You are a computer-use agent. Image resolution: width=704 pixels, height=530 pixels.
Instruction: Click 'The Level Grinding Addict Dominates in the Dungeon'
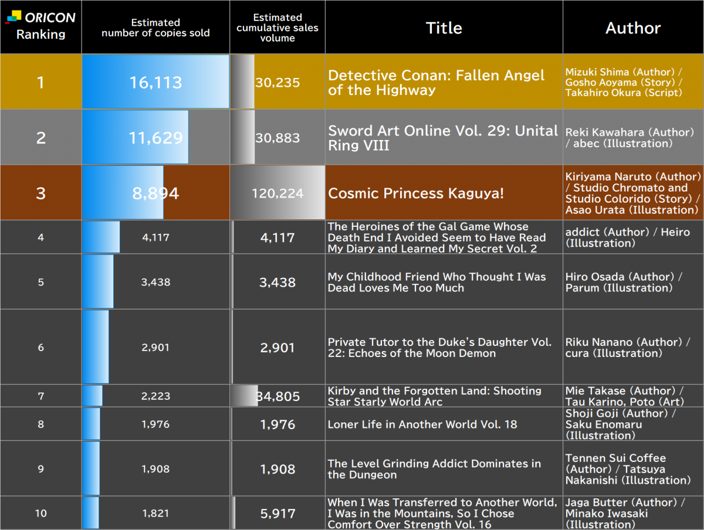tap(434, 469)
